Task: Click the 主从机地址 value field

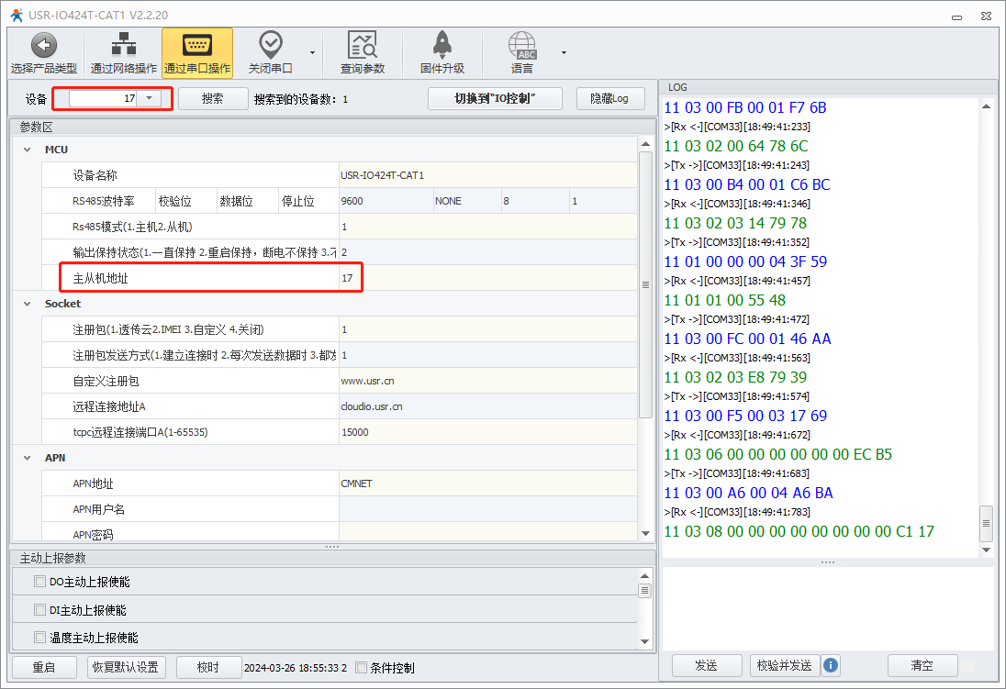Action: (x=486, y=277)
